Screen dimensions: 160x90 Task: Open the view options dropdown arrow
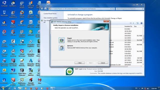click(133, 23)
